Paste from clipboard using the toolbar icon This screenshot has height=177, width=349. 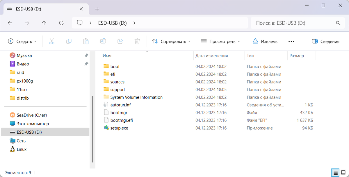point(86,41)
